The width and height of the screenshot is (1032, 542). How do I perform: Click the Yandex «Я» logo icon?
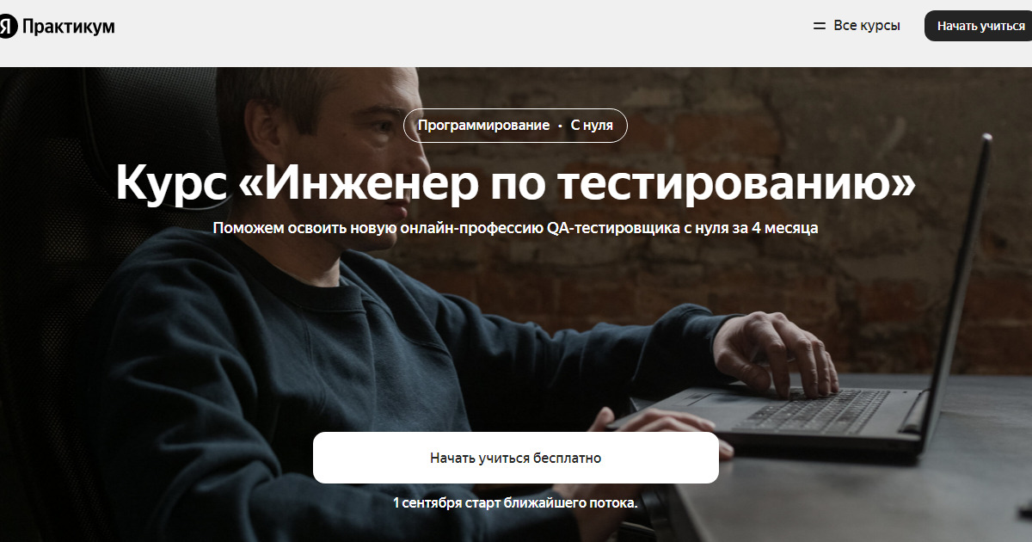(7, 27)
